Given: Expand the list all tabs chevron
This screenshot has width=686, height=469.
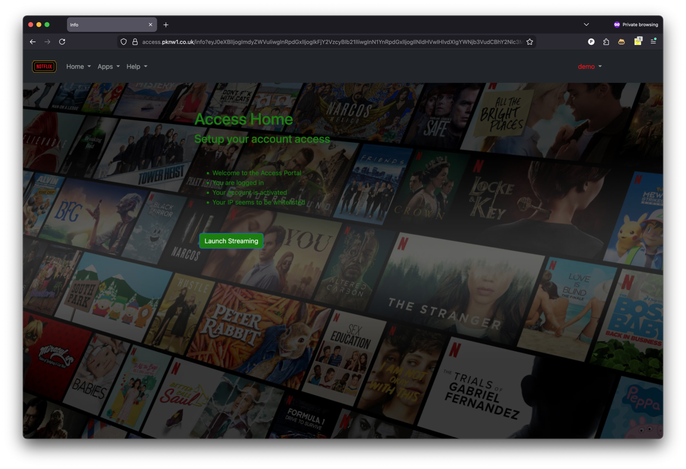Looking at the screenshot, I should (x=586, y=24).
